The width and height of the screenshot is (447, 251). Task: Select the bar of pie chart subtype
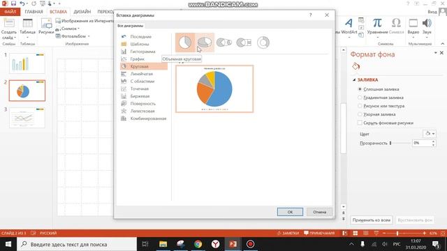(x=244, y=43)
